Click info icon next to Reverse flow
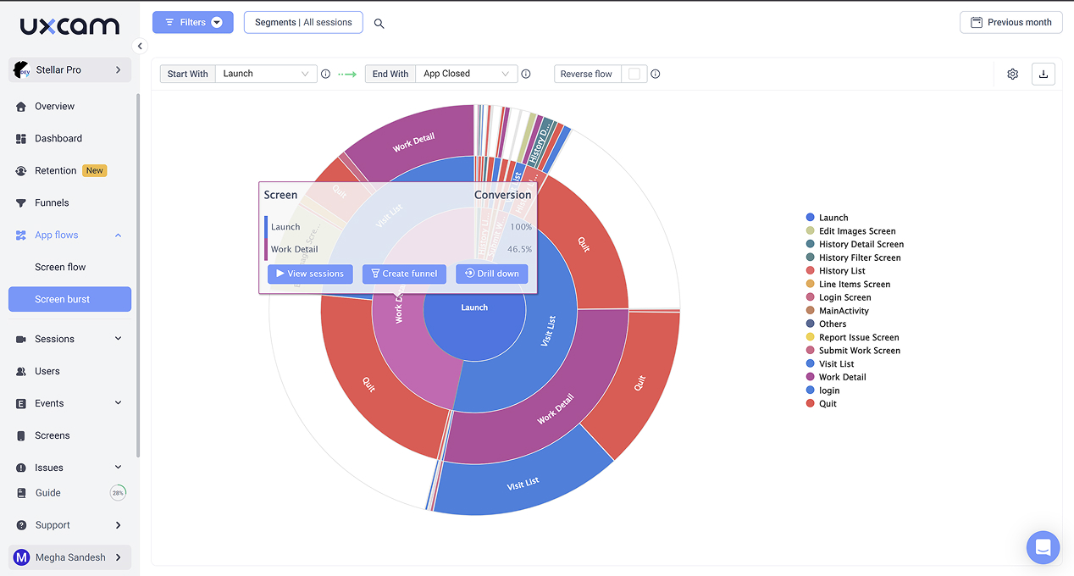The height and width of the screenshot is (576, 1074). pyautogui.click(x=655, y=75)
